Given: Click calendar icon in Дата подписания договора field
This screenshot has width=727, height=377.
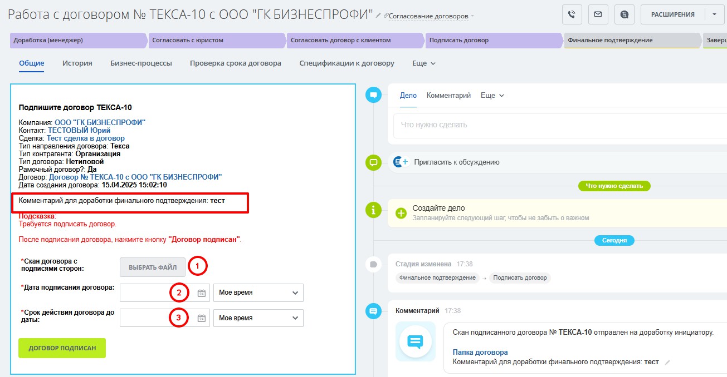Looking at the screenshot, I should (202, 293).
